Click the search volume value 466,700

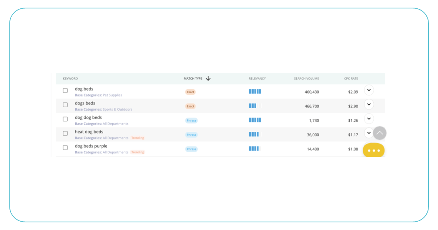pos(312,106)
